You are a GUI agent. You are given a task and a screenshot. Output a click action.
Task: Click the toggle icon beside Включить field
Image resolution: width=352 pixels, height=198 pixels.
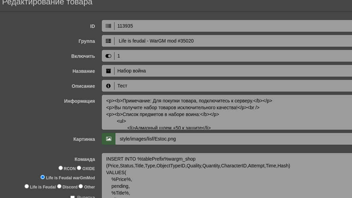tap(108, 56)
